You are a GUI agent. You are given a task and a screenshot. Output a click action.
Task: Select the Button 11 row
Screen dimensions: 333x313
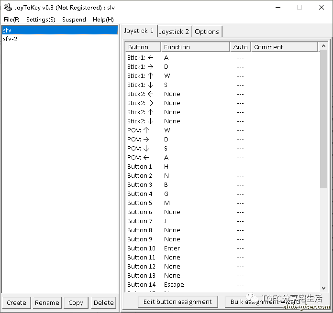[222, 258]
